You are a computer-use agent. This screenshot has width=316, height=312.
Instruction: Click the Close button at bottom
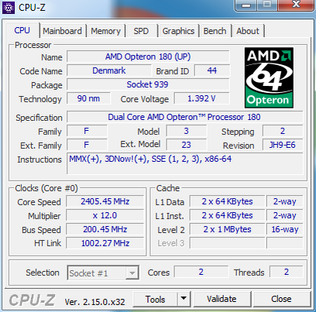[281, 299]
